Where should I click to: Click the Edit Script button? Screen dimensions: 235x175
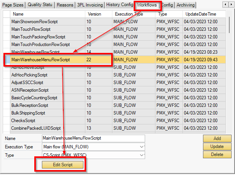[x=62, y=165]
